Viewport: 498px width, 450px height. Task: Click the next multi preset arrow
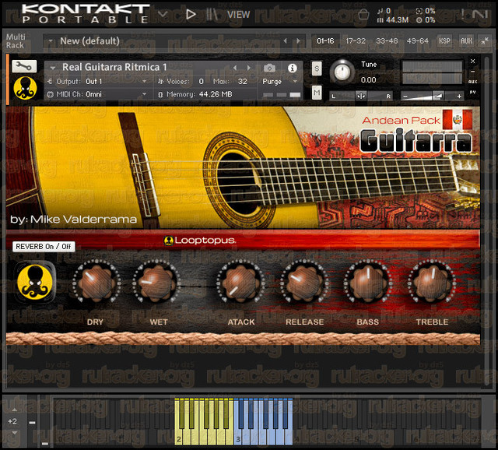coord(298,40)
